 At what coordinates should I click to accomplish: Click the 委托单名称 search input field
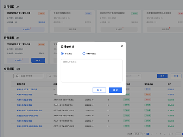tap(28, 76)
